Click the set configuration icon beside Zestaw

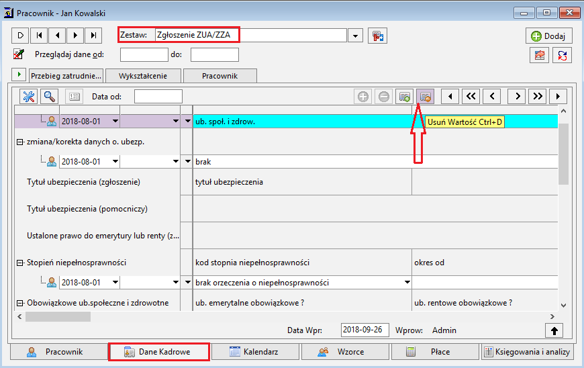(378, 36)
